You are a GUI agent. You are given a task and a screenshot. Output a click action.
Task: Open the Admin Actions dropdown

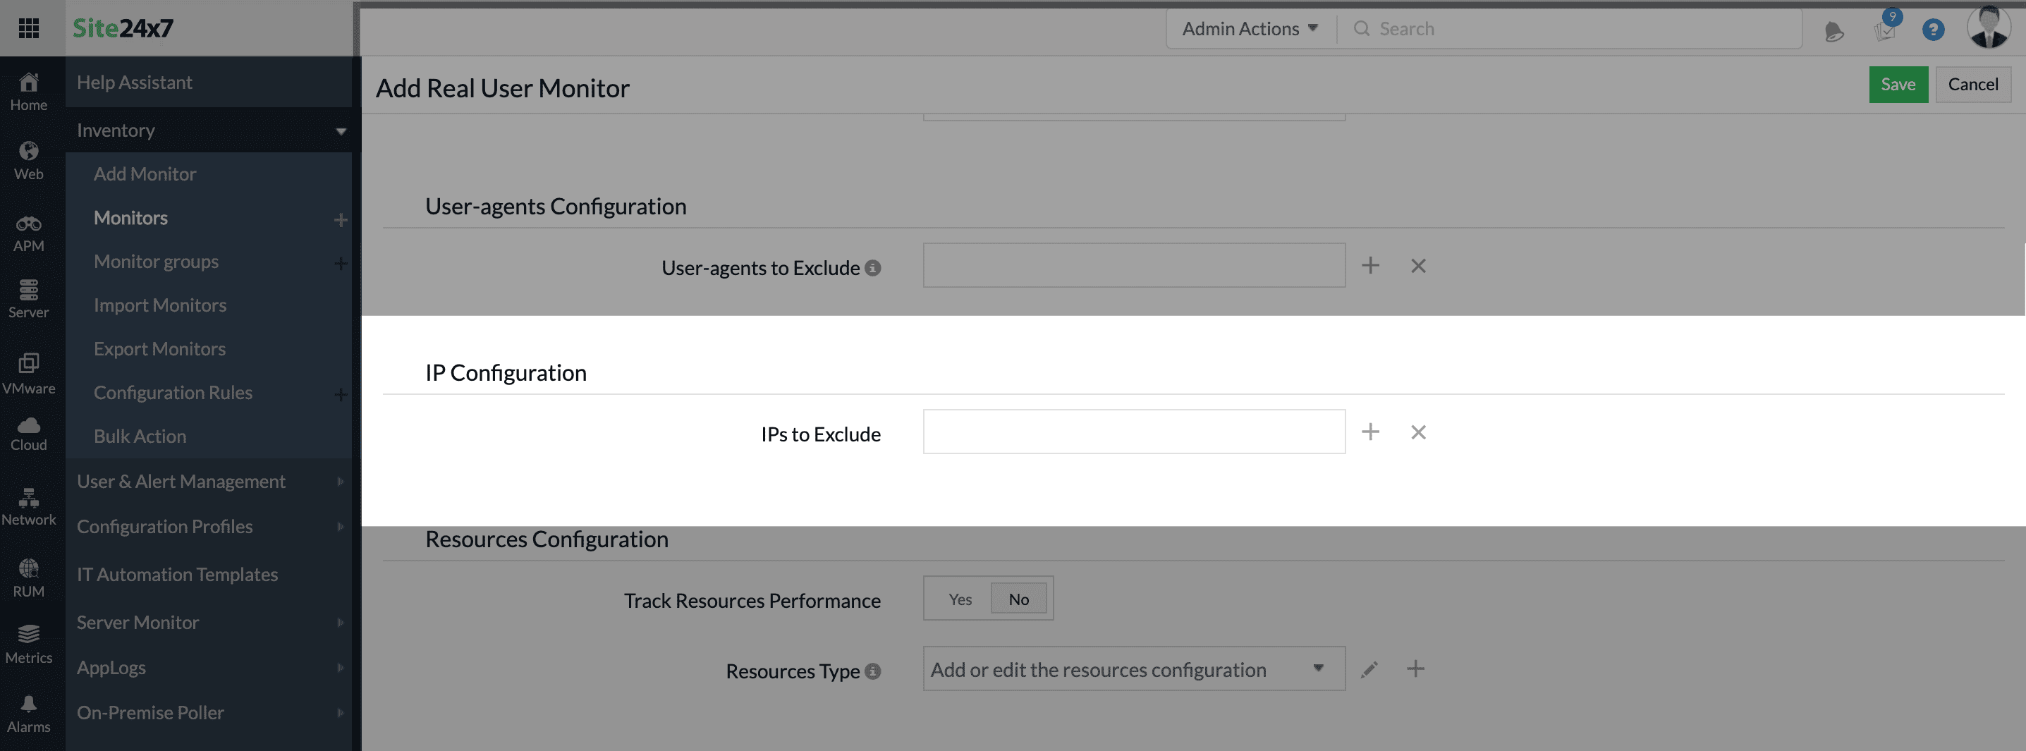pos(1248,28)
